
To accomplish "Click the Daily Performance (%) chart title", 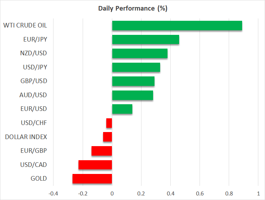I will [x=132, y=8].
